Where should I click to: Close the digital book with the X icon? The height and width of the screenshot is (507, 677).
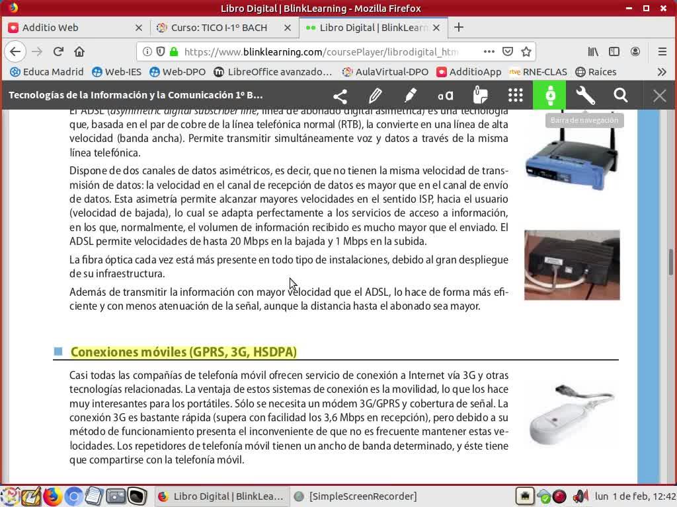(659, 96)
